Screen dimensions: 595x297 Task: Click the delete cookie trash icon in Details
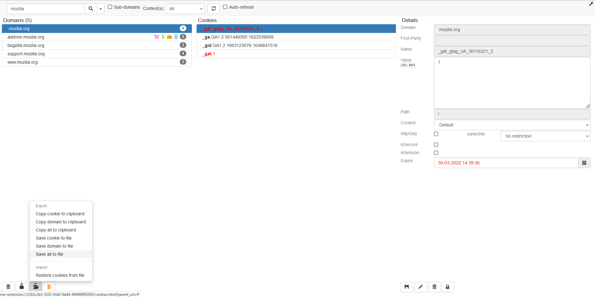(x=434, y=287)
